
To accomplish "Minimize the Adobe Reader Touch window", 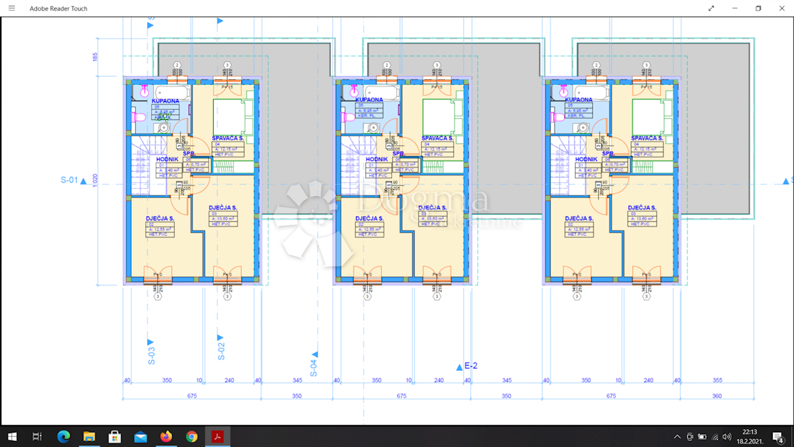I will click(735, 8).
